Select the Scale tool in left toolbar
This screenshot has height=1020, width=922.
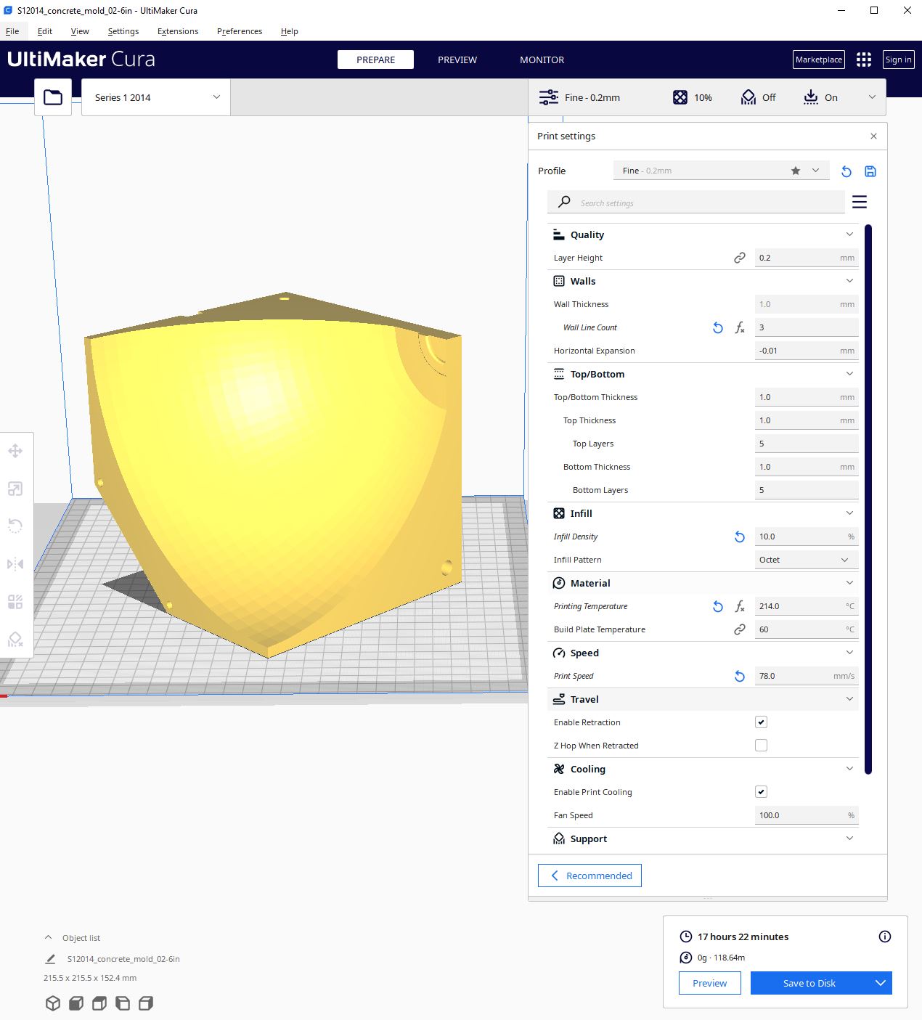[15, 489]
